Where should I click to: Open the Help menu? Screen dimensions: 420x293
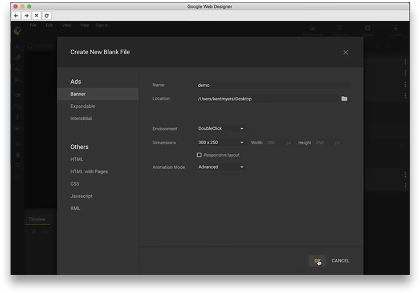tap(85, 25)
